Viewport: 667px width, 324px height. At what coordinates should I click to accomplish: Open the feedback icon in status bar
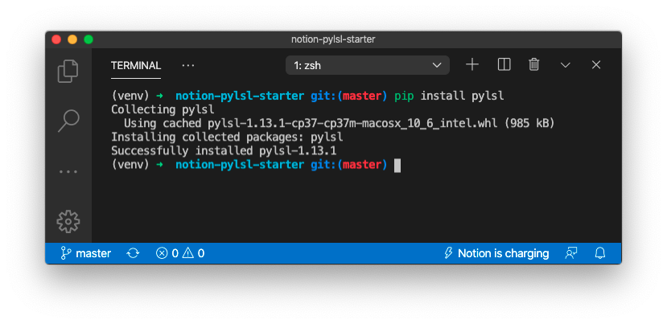pyautogui.click(x=571, y=253)
